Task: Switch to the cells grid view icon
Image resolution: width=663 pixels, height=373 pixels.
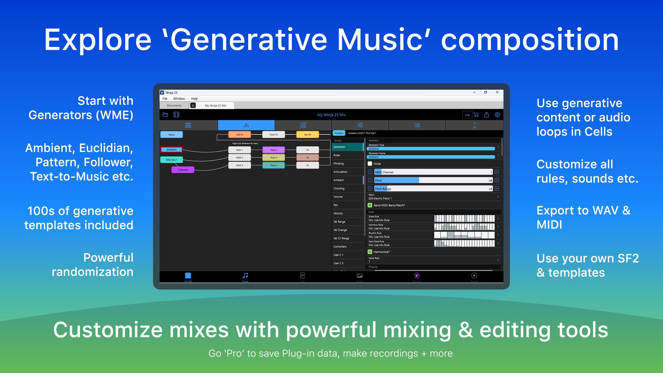Action: click(x=188, y=125)
